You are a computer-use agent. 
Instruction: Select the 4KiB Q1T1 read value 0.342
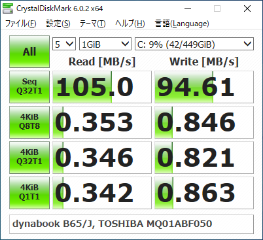click(x=102, y=193)
